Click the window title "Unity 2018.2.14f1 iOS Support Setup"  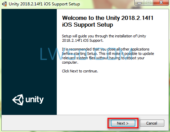(44, 4)
